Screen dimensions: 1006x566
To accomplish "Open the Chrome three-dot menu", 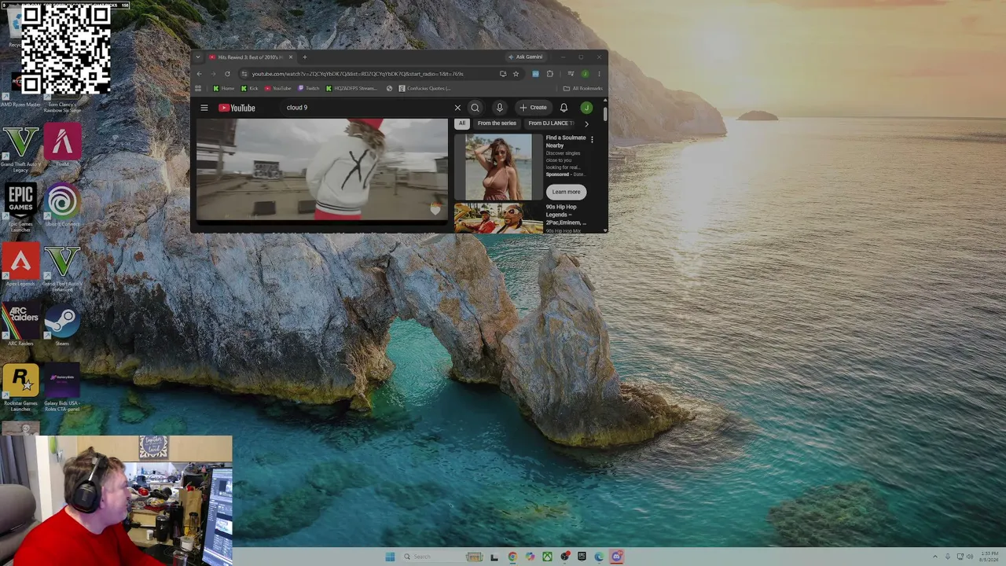I will [x=599, y=74].
